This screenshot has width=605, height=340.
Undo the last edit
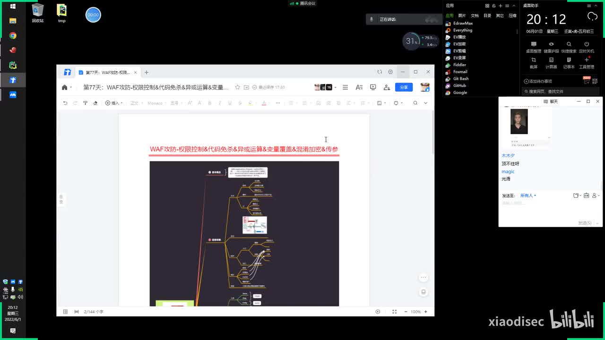click(x=65, y=103)
